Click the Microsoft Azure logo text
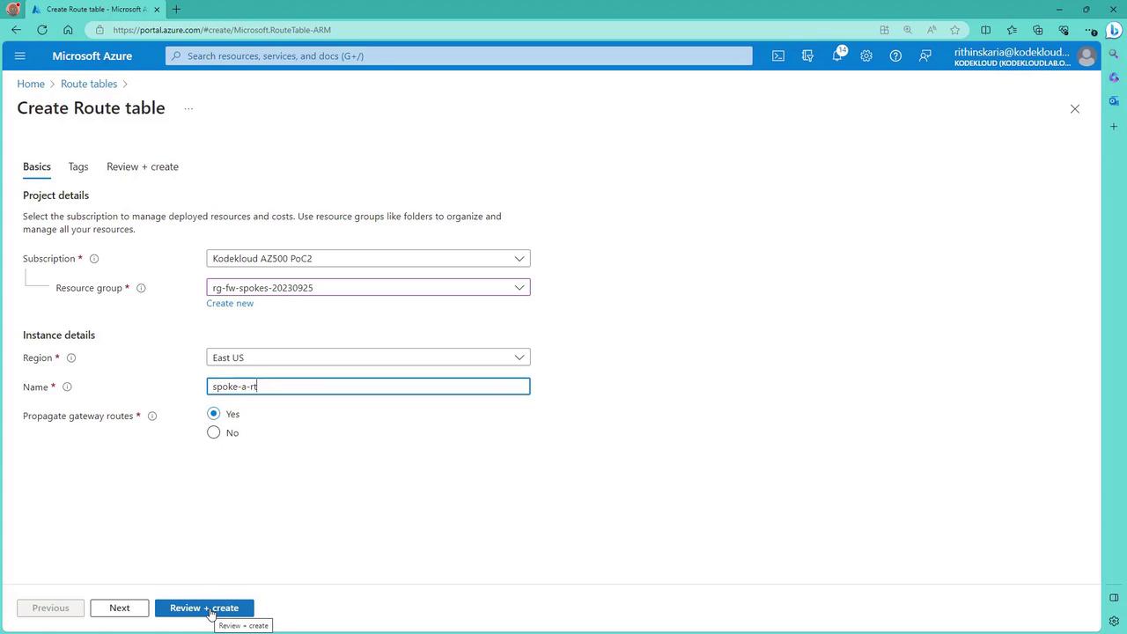 tap(92, 56)
